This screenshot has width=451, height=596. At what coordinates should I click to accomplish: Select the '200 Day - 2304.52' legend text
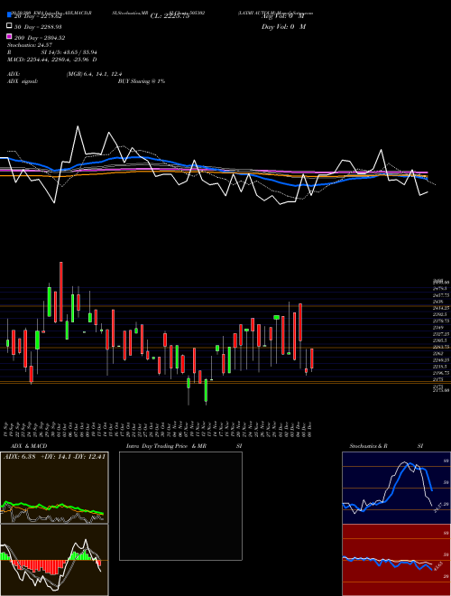point(40,38)
